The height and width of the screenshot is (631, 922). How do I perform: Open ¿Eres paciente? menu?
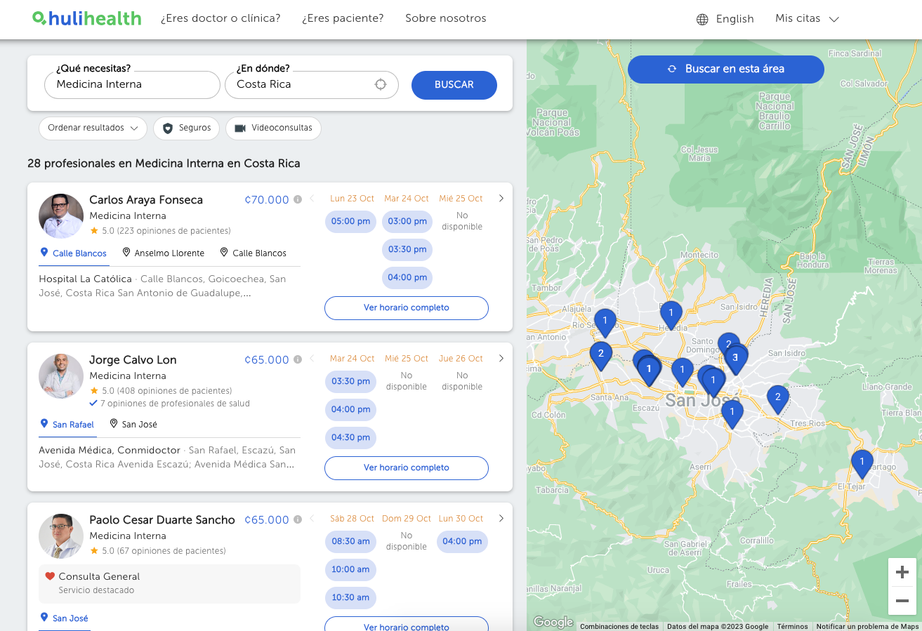(343, 18)
